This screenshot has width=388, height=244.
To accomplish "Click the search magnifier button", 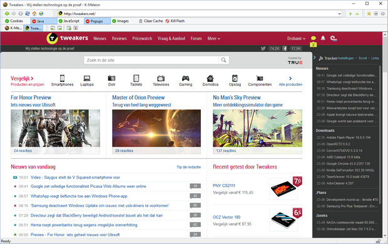I will click(223, 60).
